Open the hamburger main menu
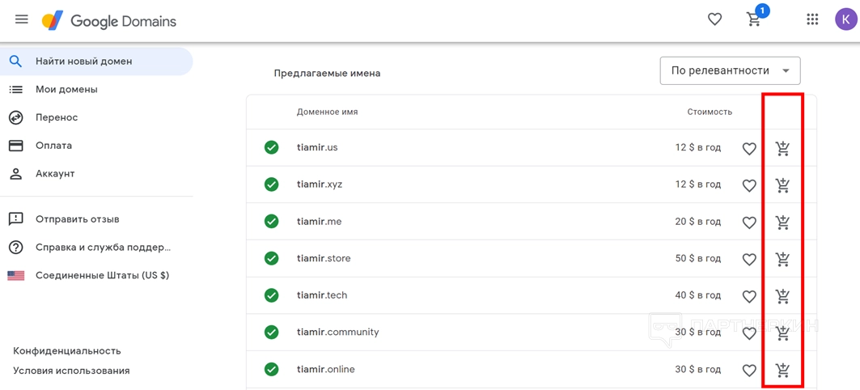The image size is (860, 390). 22,19
